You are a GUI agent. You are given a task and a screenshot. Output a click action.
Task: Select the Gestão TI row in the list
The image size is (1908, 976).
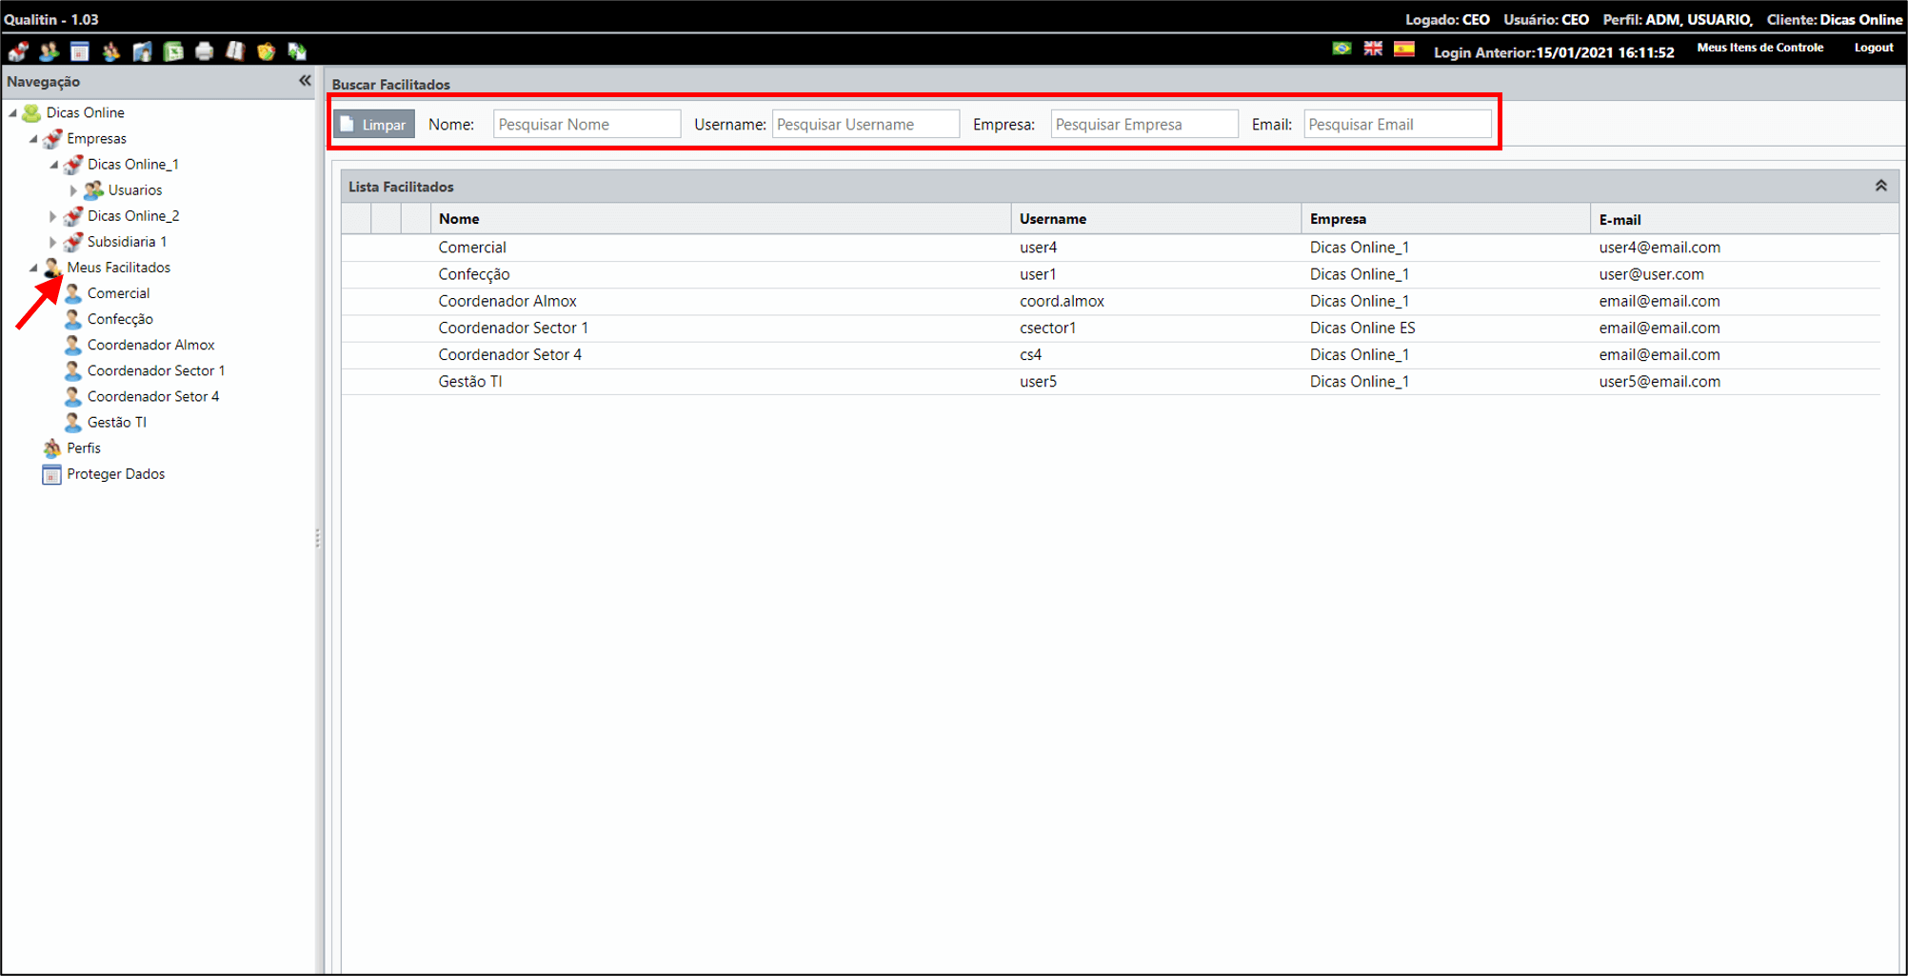[1111, 381]
